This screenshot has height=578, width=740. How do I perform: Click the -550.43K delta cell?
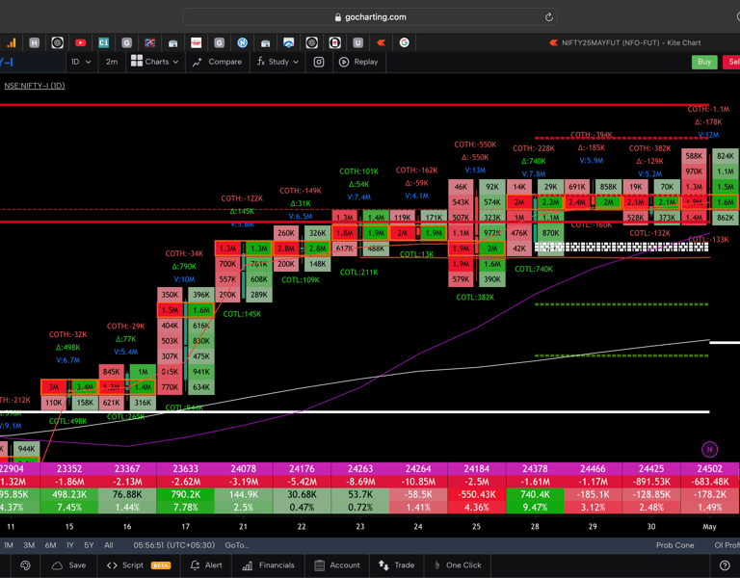476,494
